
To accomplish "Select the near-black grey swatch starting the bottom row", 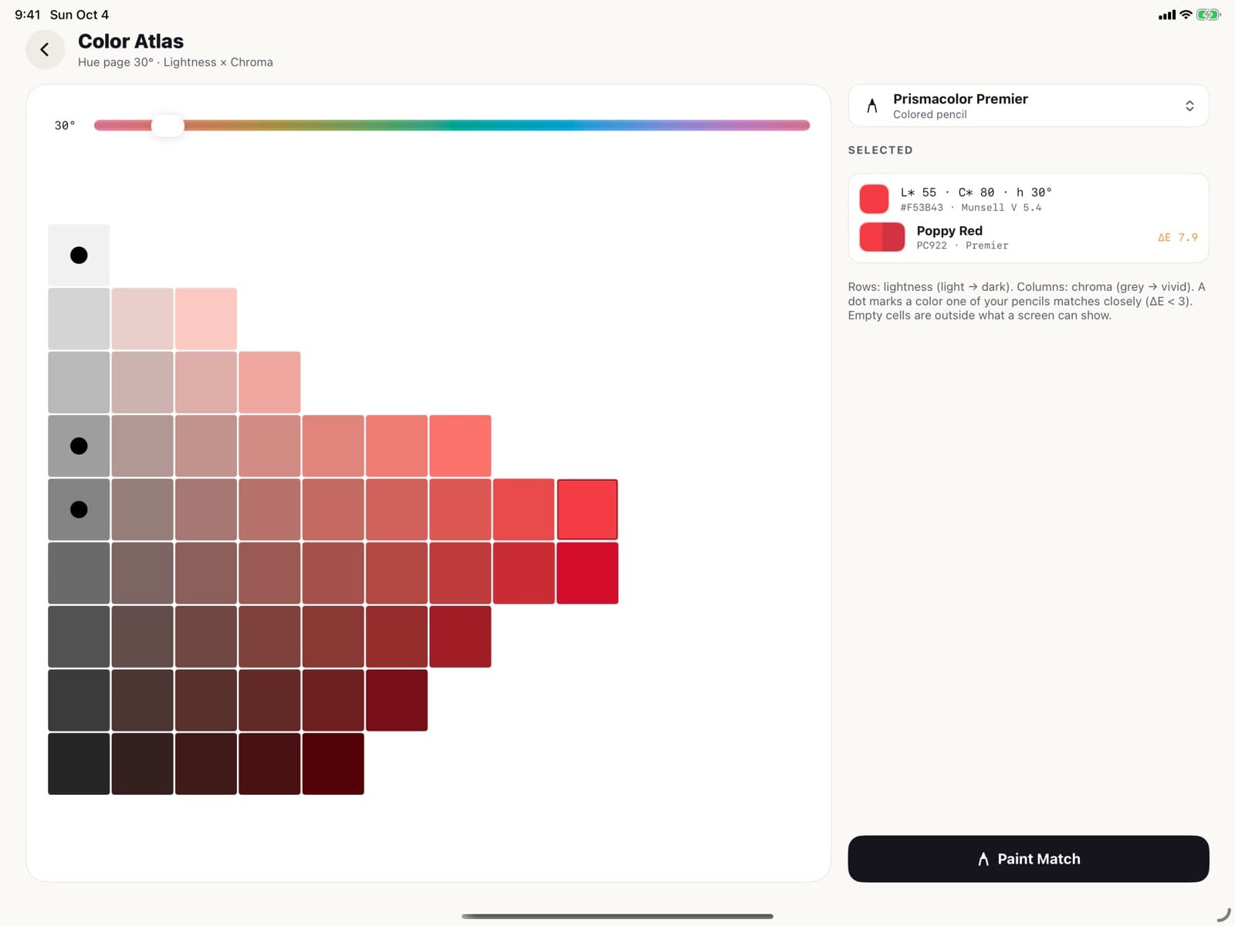I will coord(79,764).
